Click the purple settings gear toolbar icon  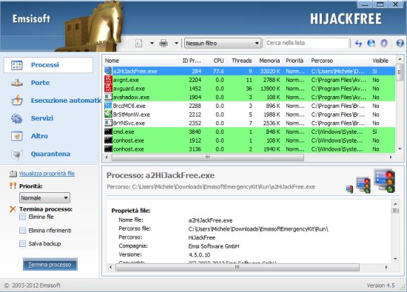pos(384,44)
